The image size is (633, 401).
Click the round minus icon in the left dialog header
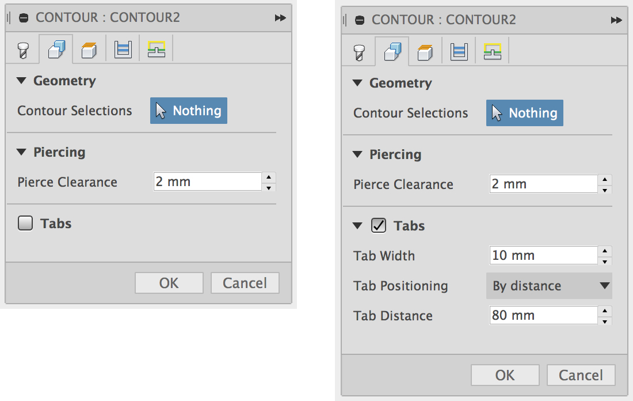pyautogui.click(x=24, y=18)
